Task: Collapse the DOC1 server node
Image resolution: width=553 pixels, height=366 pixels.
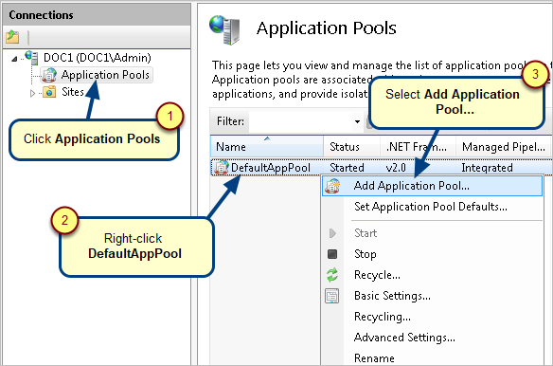Action: pos(14,59)
